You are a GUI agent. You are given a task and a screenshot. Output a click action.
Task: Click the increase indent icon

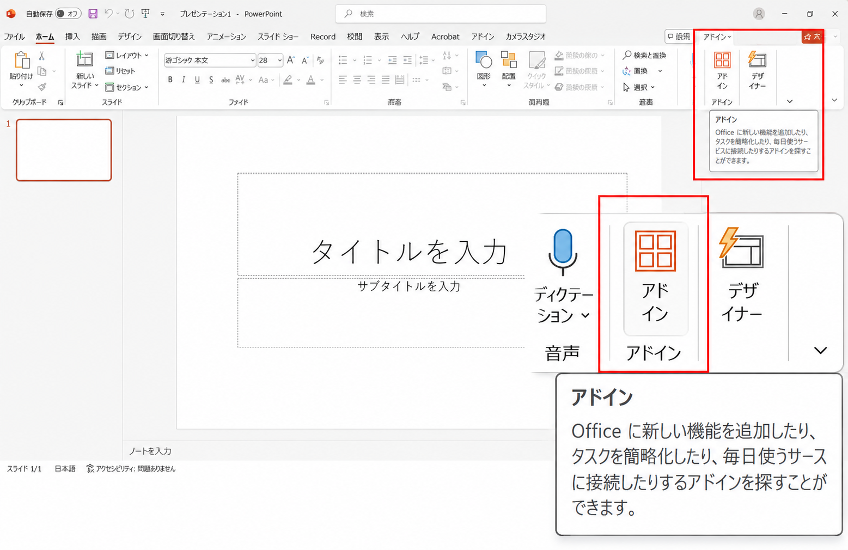[x=407, y=60]
